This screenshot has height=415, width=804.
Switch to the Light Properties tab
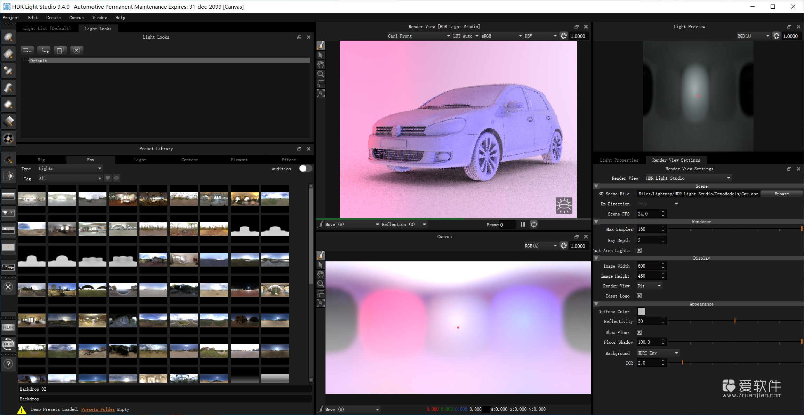point(619,160)
